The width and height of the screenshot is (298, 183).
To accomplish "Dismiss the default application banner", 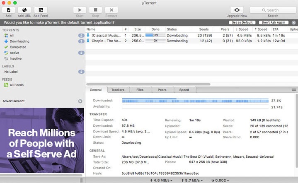I will (x=293, y=23).
